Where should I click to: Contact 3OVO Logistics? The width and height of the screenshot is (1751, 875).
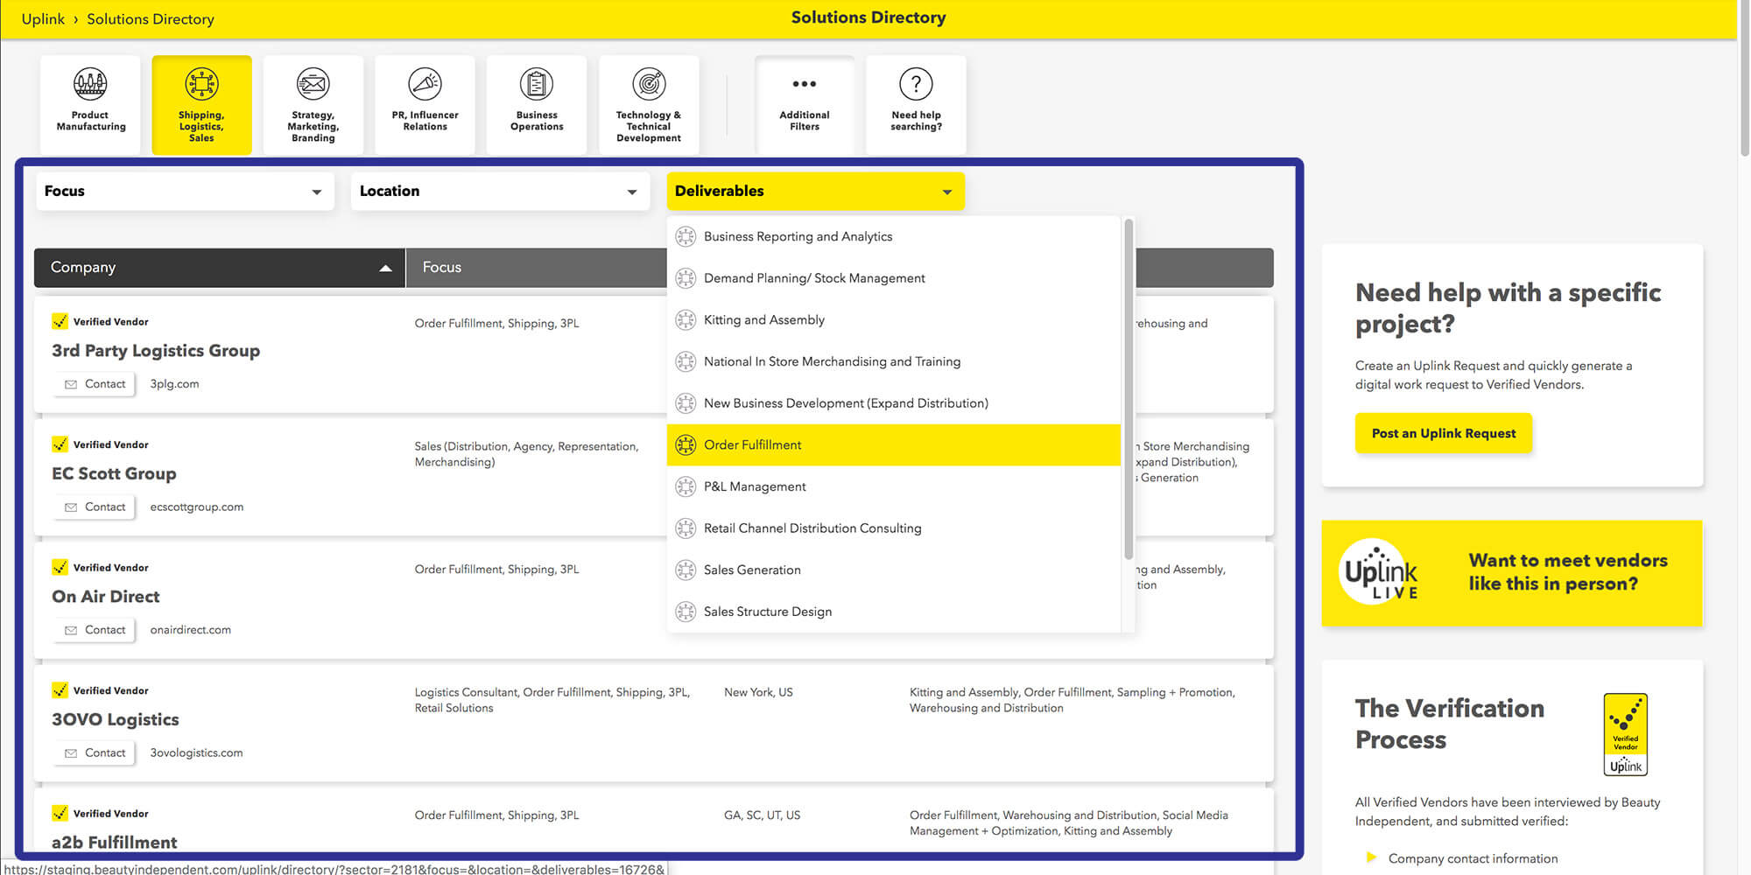click(x=95, y=752)
